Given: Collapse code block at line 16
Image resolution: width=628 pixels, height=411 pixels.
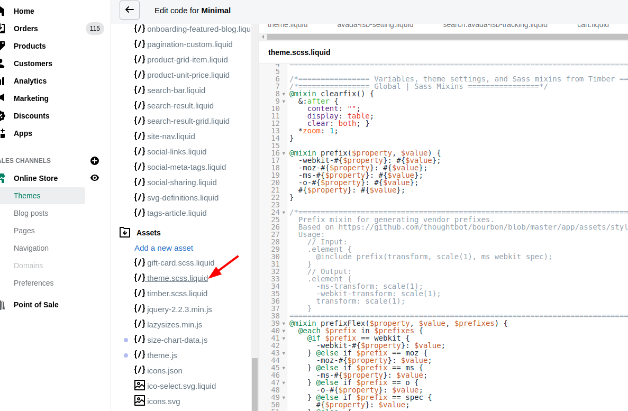Looking at the screenshot, I should coord(284,153).
